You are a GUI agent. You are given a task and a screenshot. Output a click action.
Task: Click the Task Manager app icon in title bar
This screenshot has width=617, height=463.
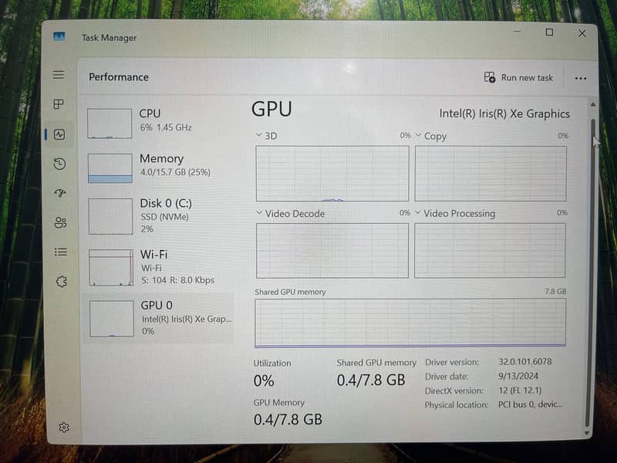(59, 37)
